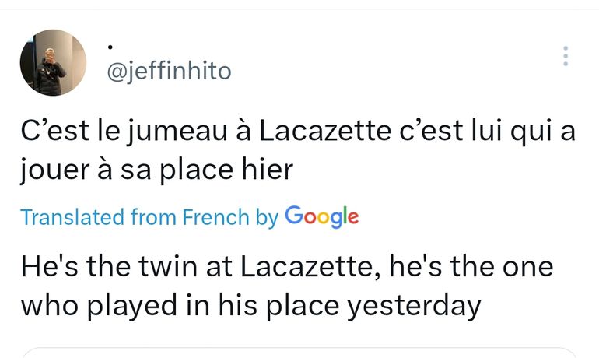
Task: Open the embedded card below the translation
Action: [299, 352]
